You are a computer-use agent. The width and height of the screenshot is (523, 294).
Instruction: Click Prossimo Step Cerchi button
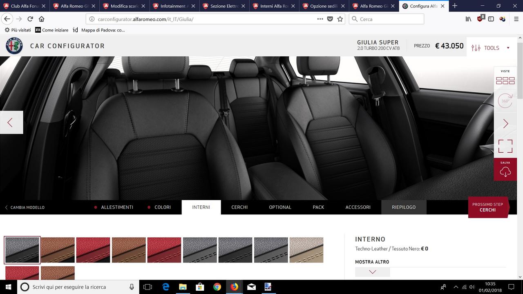tap(487, 207)
